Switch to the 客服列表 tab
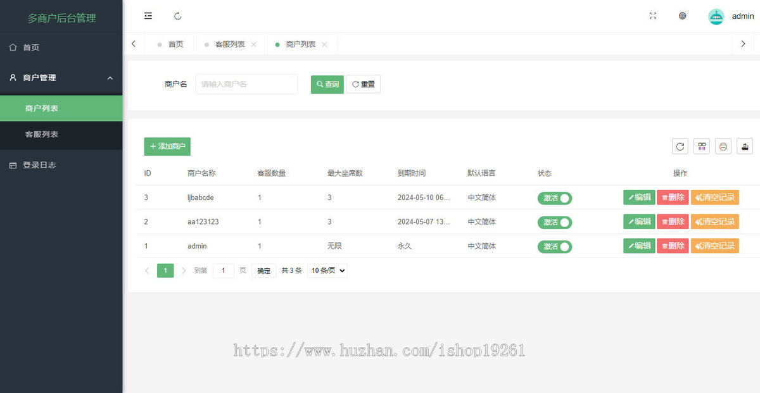Image resolution: width=760 pixels, height=393 pixels. [x=230, y=44]
